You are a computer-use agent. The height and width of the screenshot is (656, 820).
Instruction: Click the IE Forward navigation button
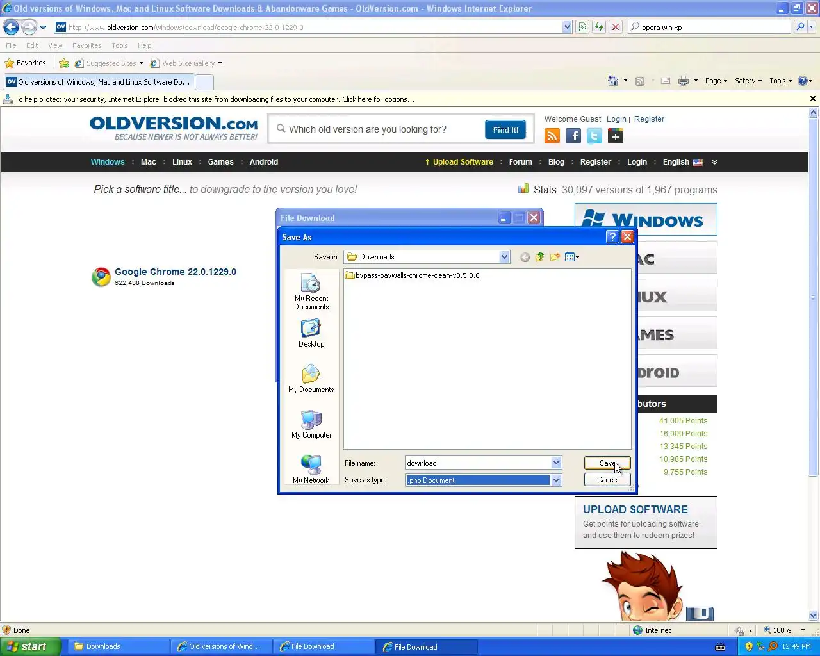tap(29, 27)
